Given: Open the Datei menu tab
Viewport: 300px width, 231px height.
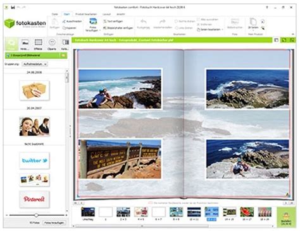Looking at the screenshot, I should pyautogui.click(x=55, y=14).
